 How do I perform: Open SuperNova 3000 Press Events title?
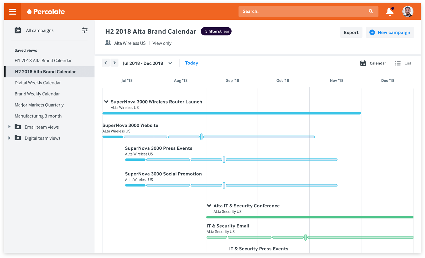pos(159,148)
